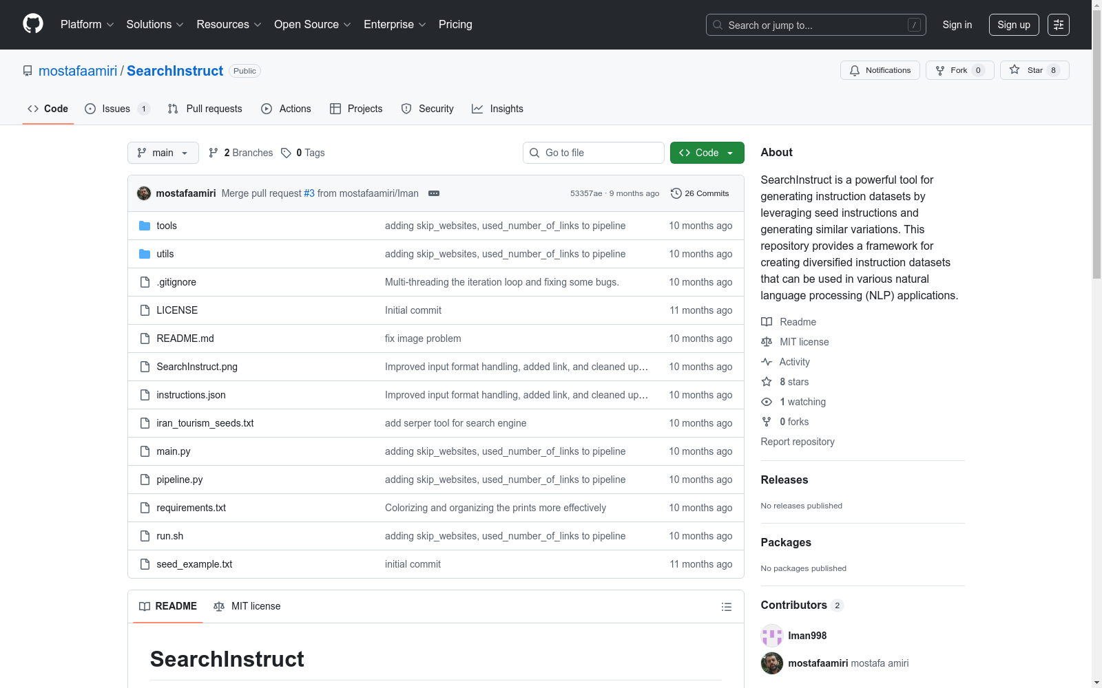Click the Readme book icon in About
The width and height of the screenshot is (1102, 688).
767,322
